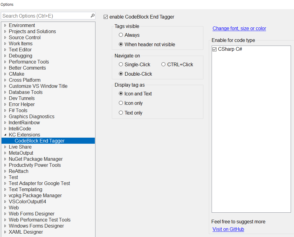
Task: Select the Test category
Action: tap(13, 177)
